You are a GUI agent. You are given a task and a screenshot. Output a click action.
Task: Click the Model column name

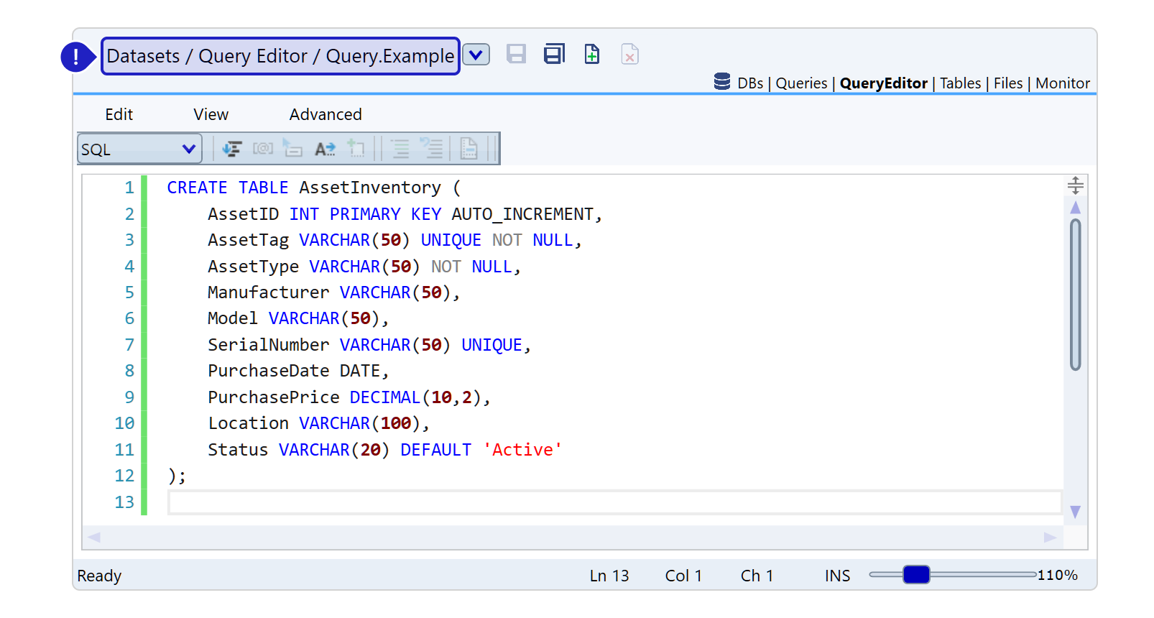coord(233,318)
